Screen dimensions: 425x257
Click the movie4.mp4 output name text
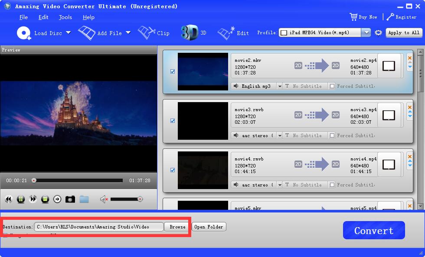tap(363, 159)
